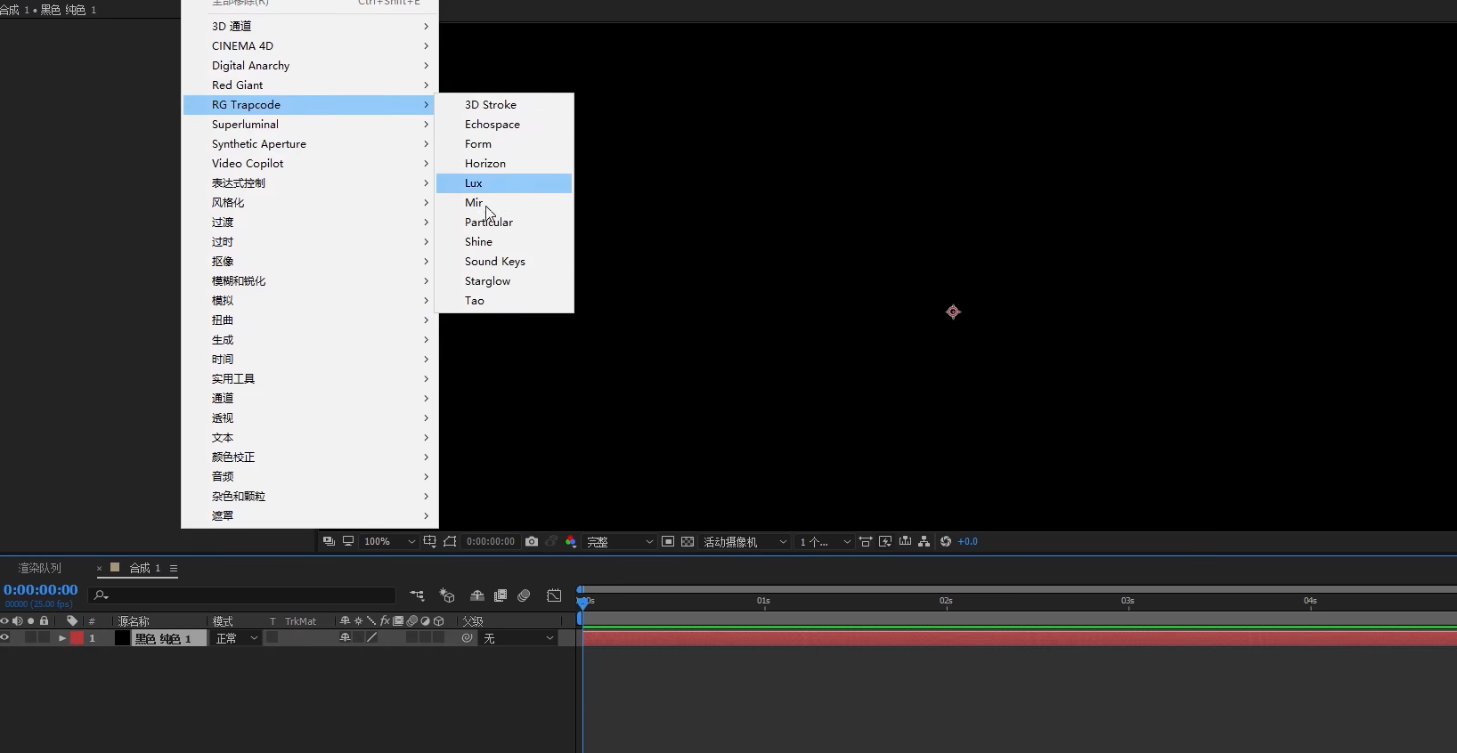Take a snapshot with the camera icon
The height and width of the screenshot is (753, 1457).
[x=532, y=541]
